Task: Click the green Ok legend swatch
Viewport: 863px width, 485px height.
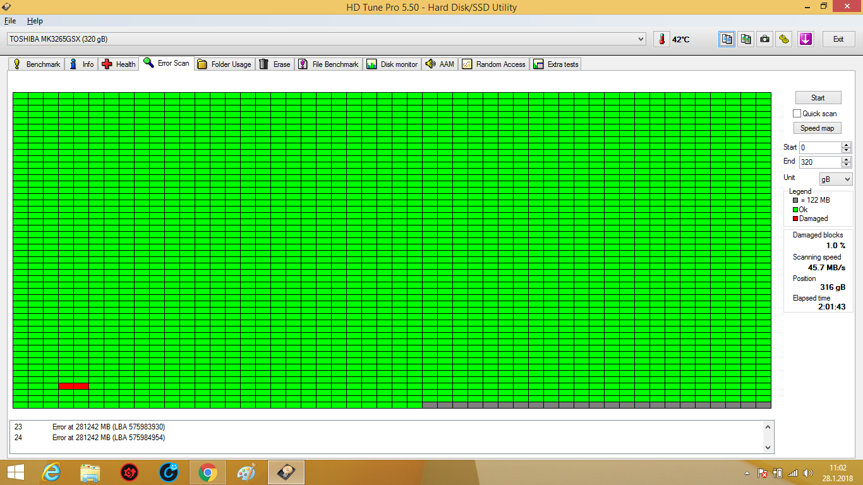Action: point(795,210)
